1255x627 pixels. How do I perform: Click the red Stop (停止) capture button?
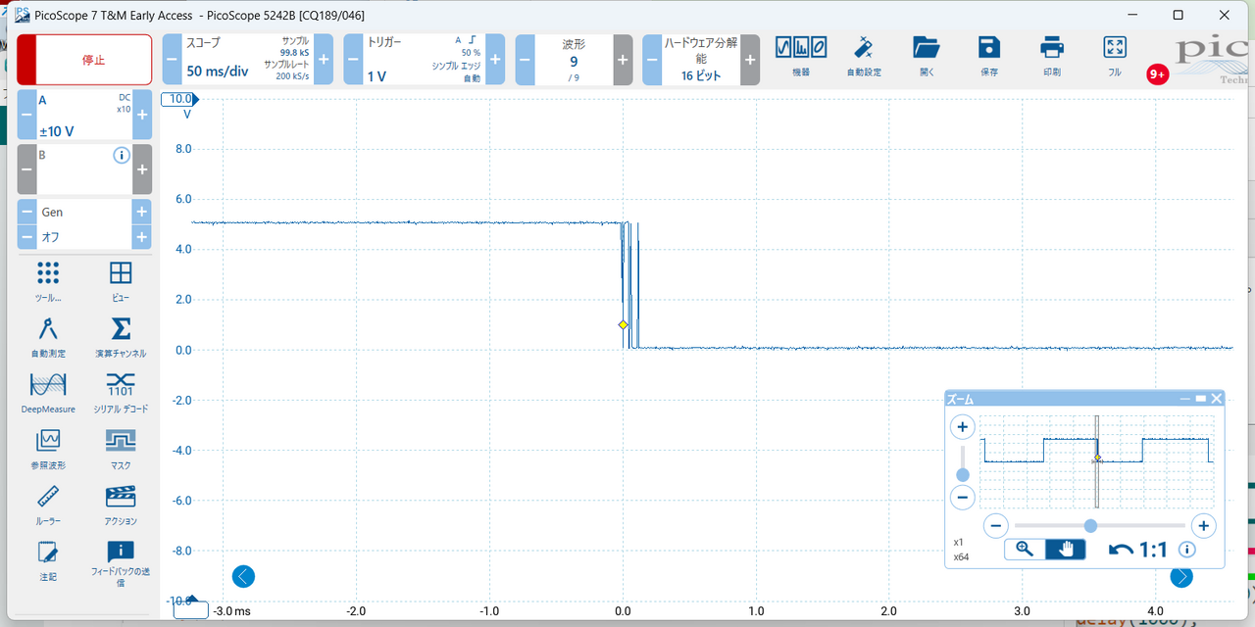coord(84,60)
